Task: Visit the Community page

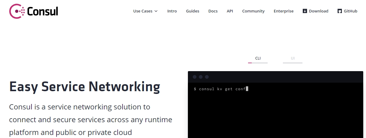Action: click(253, 11)
